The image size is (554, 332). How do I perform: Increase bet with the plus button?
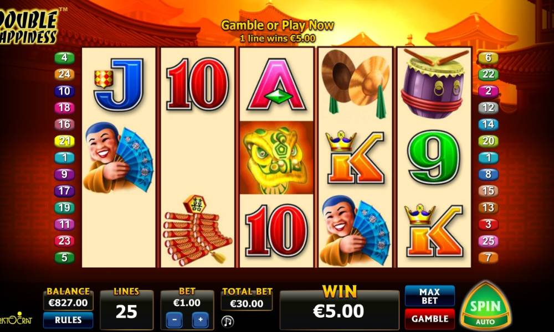[x=201, y=320]
